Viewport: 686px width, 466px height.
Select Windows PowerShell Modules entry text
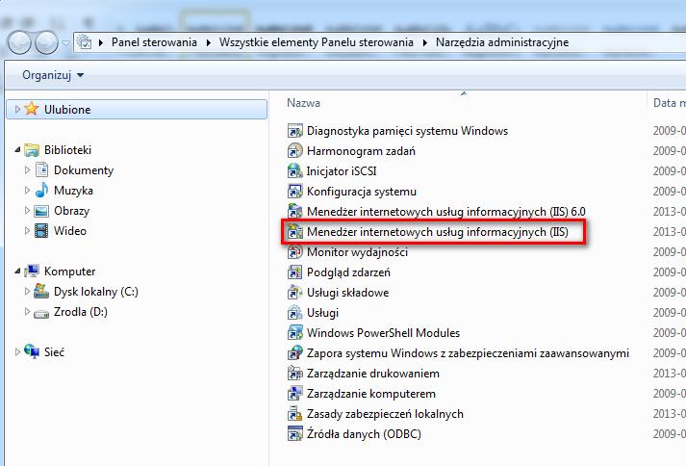[x=383, y=333]
